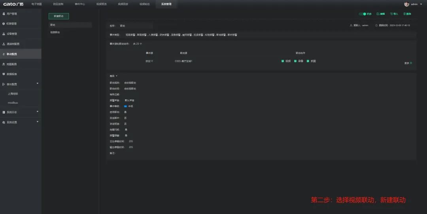The width and height of the screenshot is (427, 214).
Task: Switch to the 视频回放 top tab
Action: [x=123, y=4]
